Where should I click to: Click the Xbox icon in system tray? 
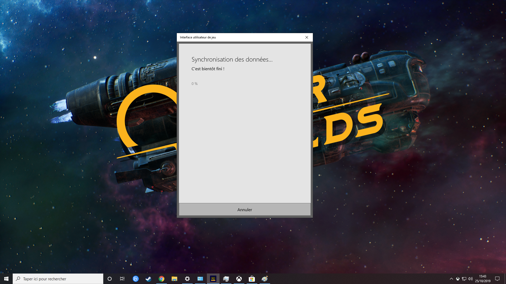click(x=458, y=279)
